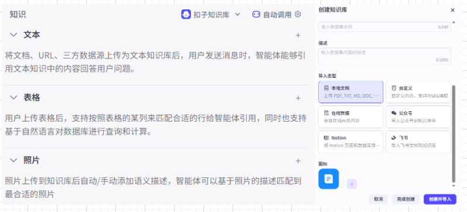Viewport: 467px width, 212px height.
Task: Select 公众号 import type
Action: [x=418, y=117]
